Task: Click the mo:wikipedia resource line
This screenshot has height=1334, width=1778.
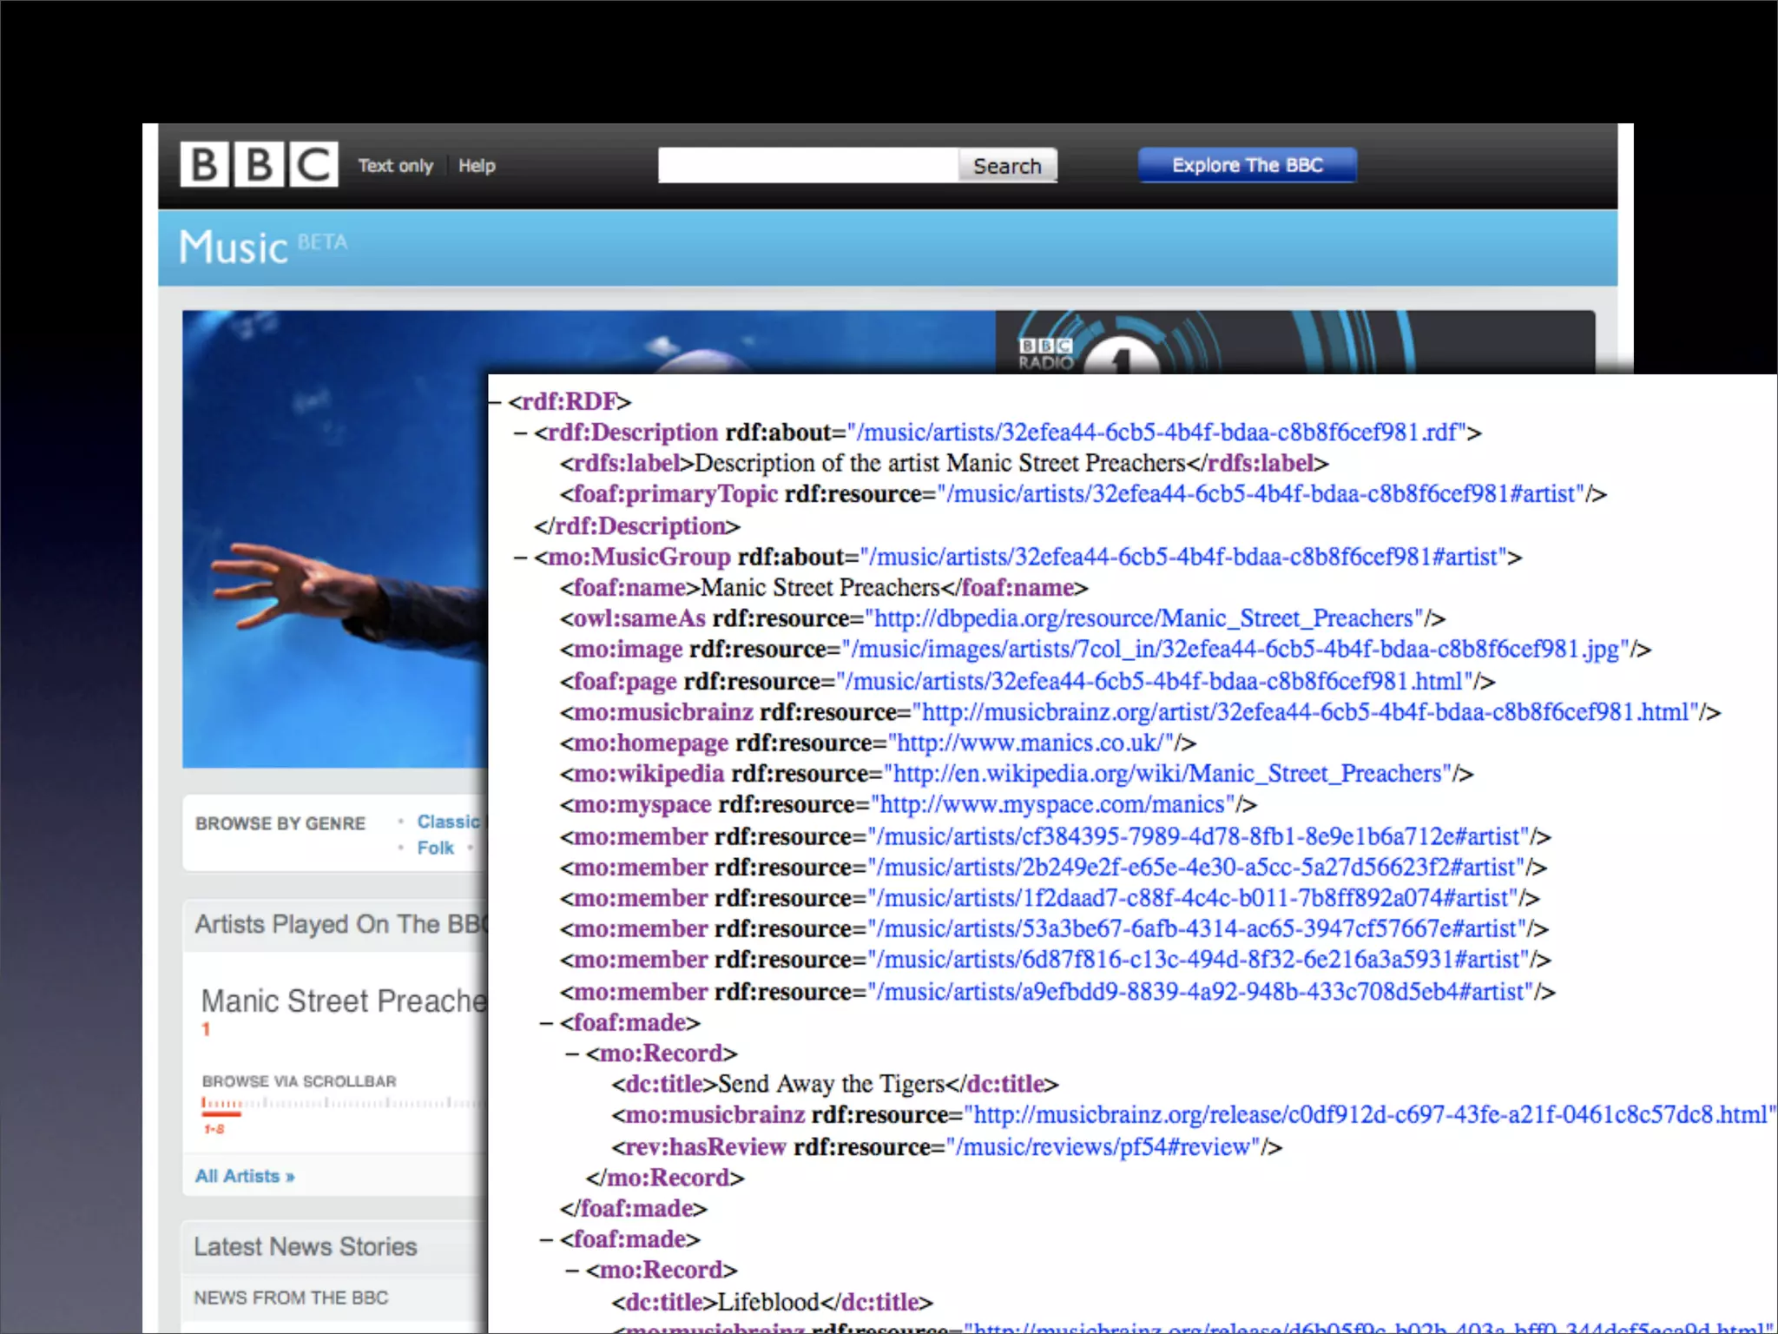Action: click(1017, 774)
